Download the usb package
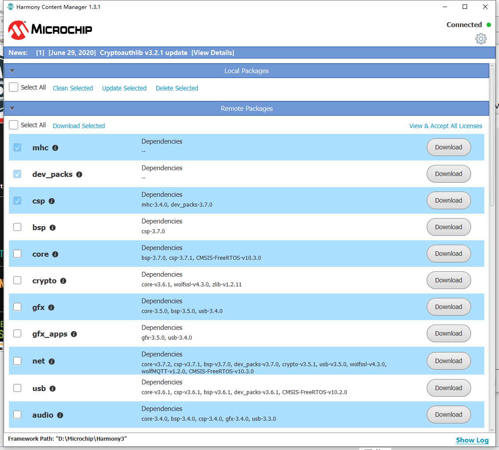This screenshot has height=450, width=499. [x=448, y=388]
